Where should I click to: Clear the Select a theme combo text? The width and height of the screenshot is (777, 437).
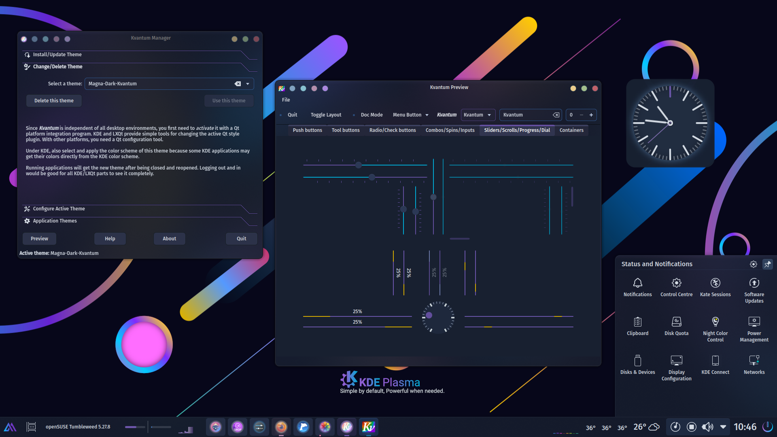238,84
